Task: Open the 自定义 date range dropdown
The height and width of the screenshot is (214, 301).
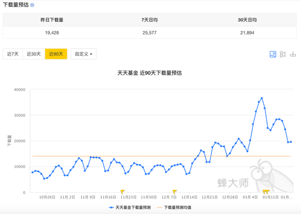Action: click(x=84, y=54)
